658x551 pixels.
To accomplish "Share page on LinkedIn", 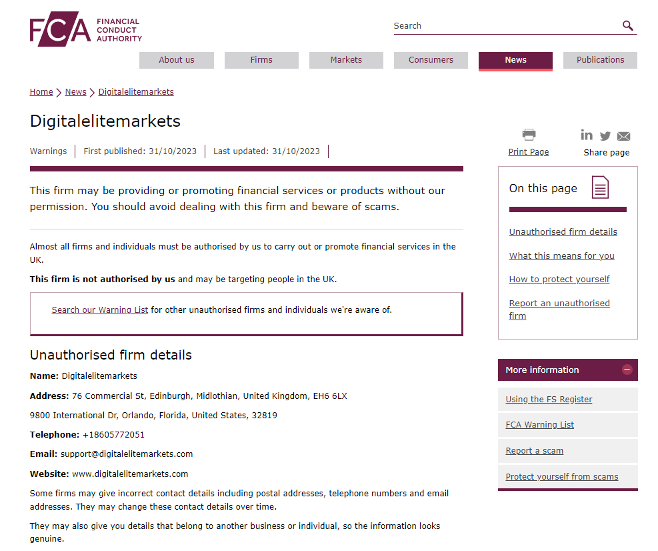I will 587,135.
